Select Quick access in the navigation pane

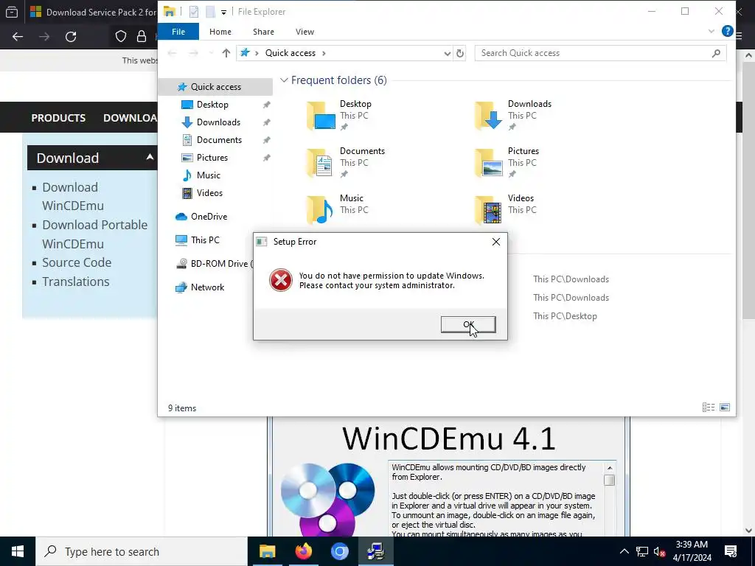(x=216, y=87)
